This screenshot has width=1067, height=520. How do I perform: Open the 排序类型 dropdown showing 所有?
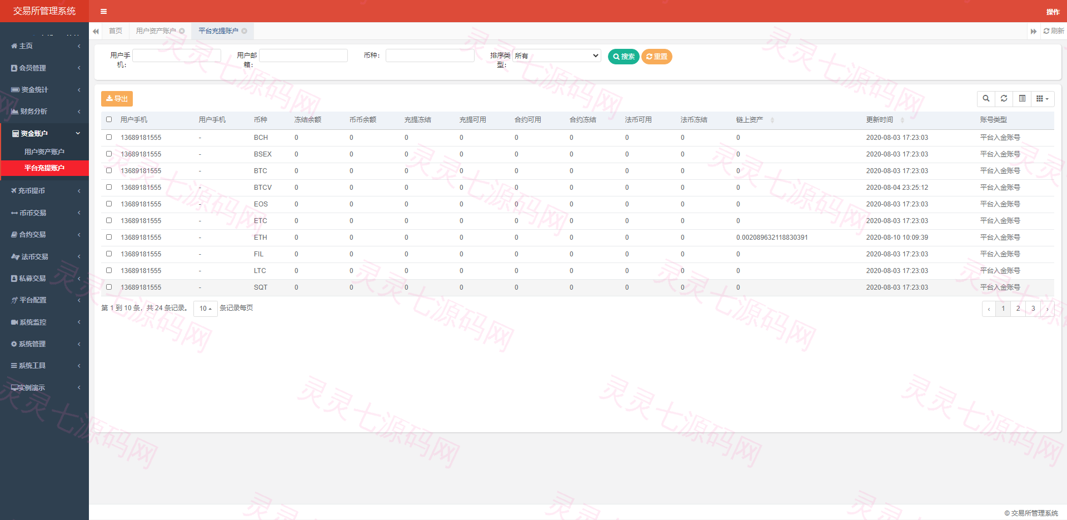tap(557, 55)
